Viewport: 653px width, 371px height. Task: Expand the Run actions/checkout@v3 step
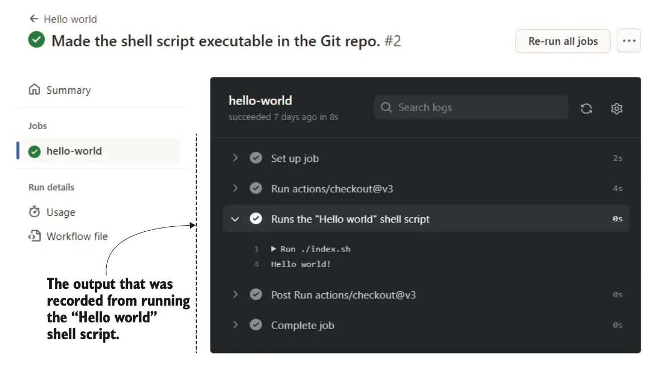[x=235, y=189]
